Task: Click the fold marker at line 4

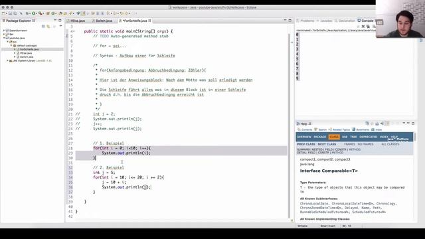Action: coord(74,31)
